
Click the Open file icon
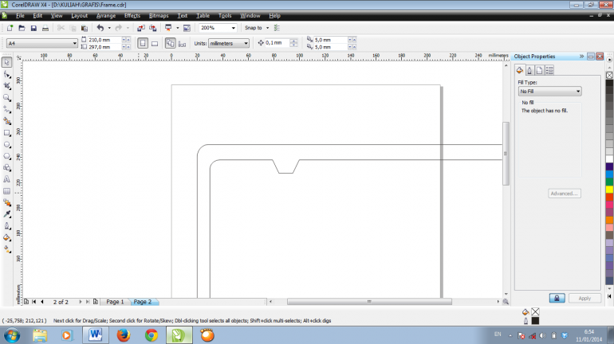pyautogui.click(x=22, y=28)
